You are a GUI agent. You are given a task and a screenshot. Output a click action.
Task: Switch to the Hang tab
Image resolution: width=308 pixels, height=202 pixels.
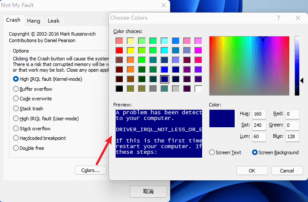pyautogui.click(x=33, y=20)
